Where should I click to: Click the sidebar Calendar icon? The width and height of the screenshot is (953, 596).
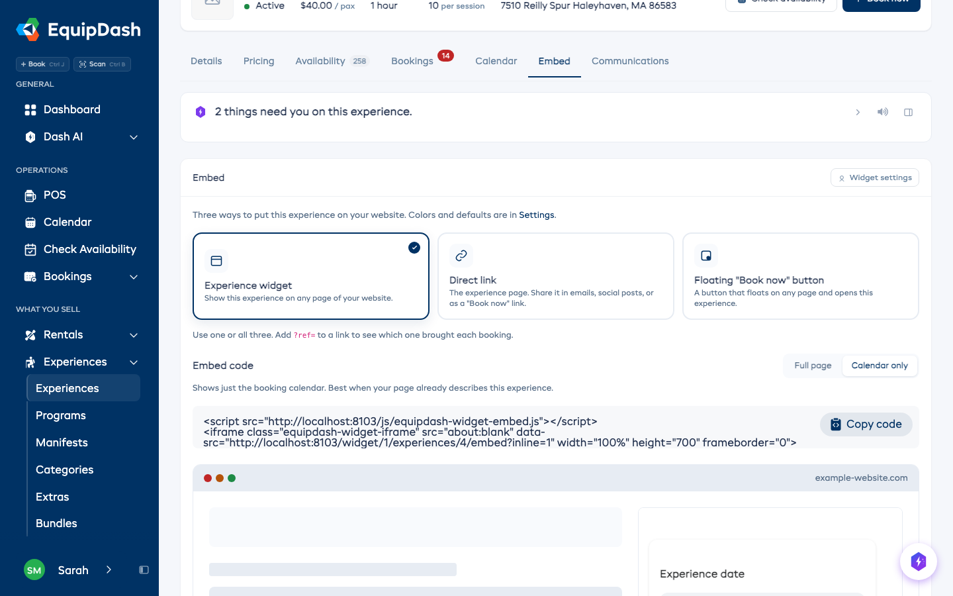[x=30, y=223]
